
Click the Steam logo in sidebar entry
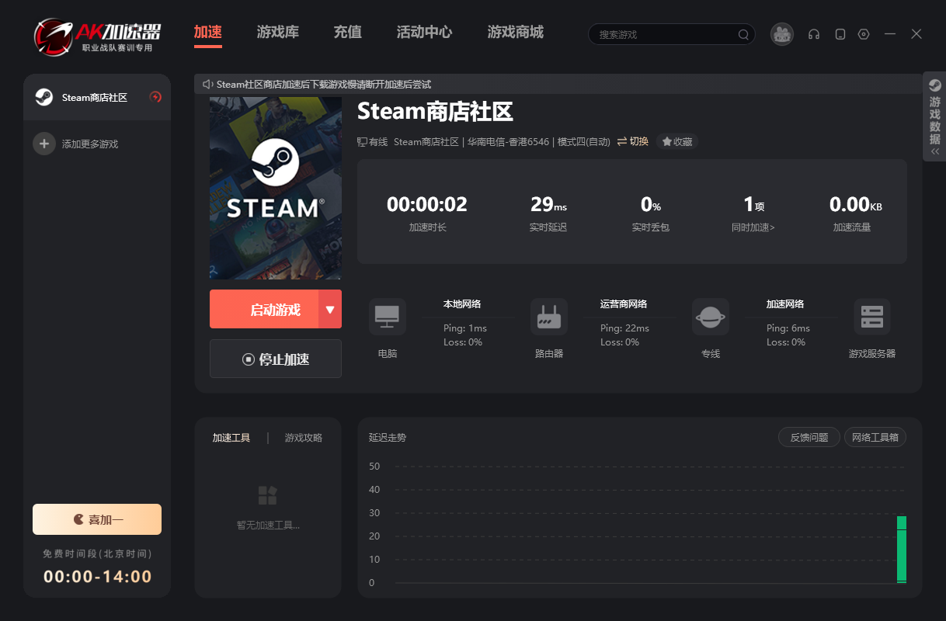[x=44, y=97]
